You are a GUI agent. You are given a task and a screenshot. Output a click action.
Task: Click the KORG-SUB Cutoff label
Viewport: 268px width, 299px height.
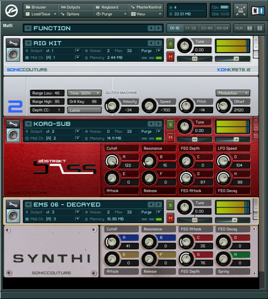(121, 148)
